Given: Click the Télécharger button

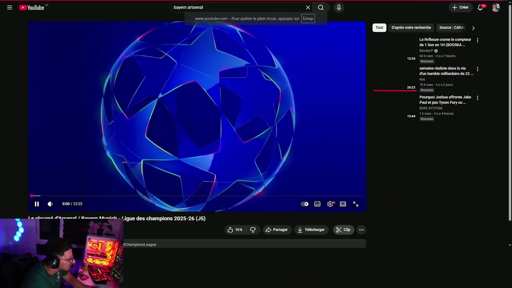Looking at the screenshot, I should click(311, 230).
